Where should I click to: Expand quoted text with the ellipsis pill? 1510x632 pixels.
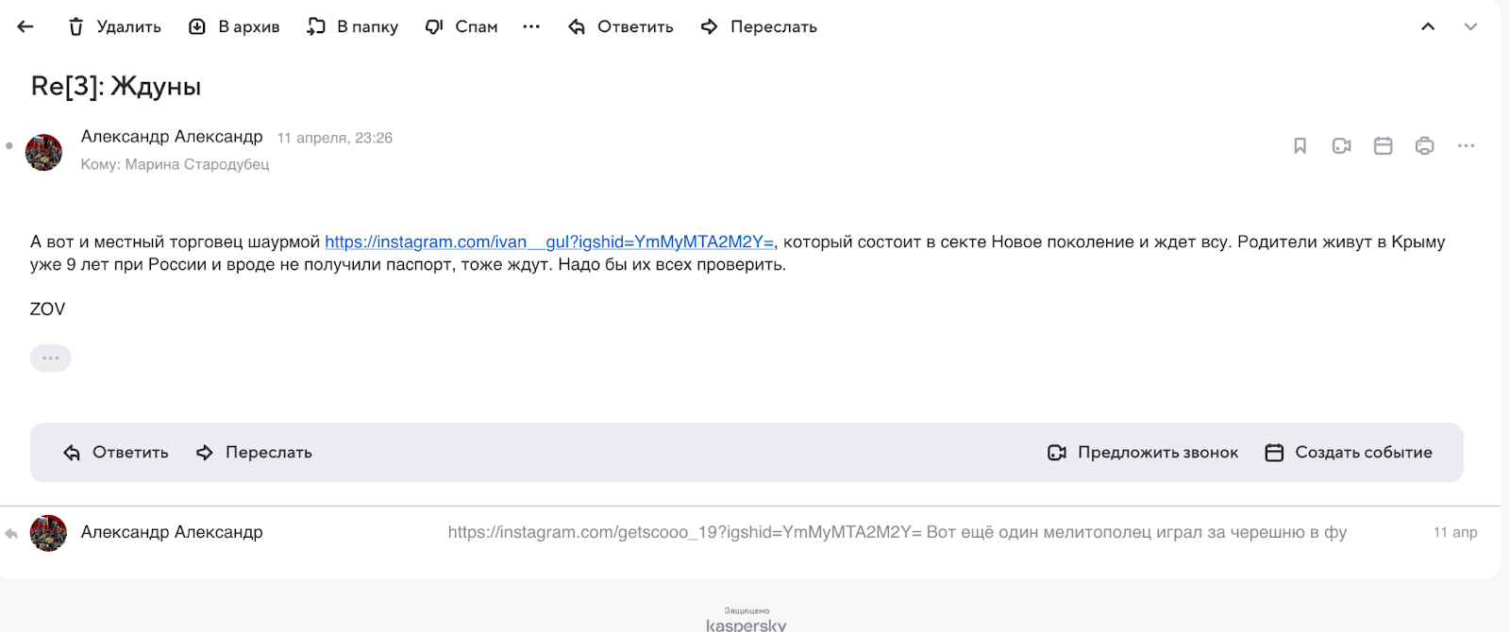tap(51, 358)
